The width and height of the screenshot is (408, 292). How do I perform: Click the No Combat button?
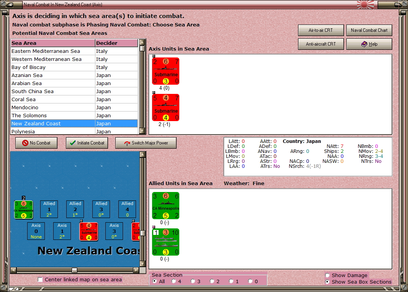pos(36,143)
